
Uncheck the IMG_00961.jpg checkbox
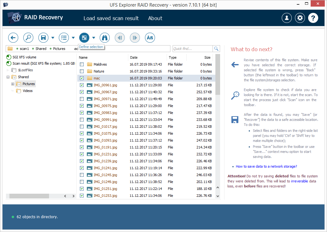pyautogui.click(x=82, y=85)
